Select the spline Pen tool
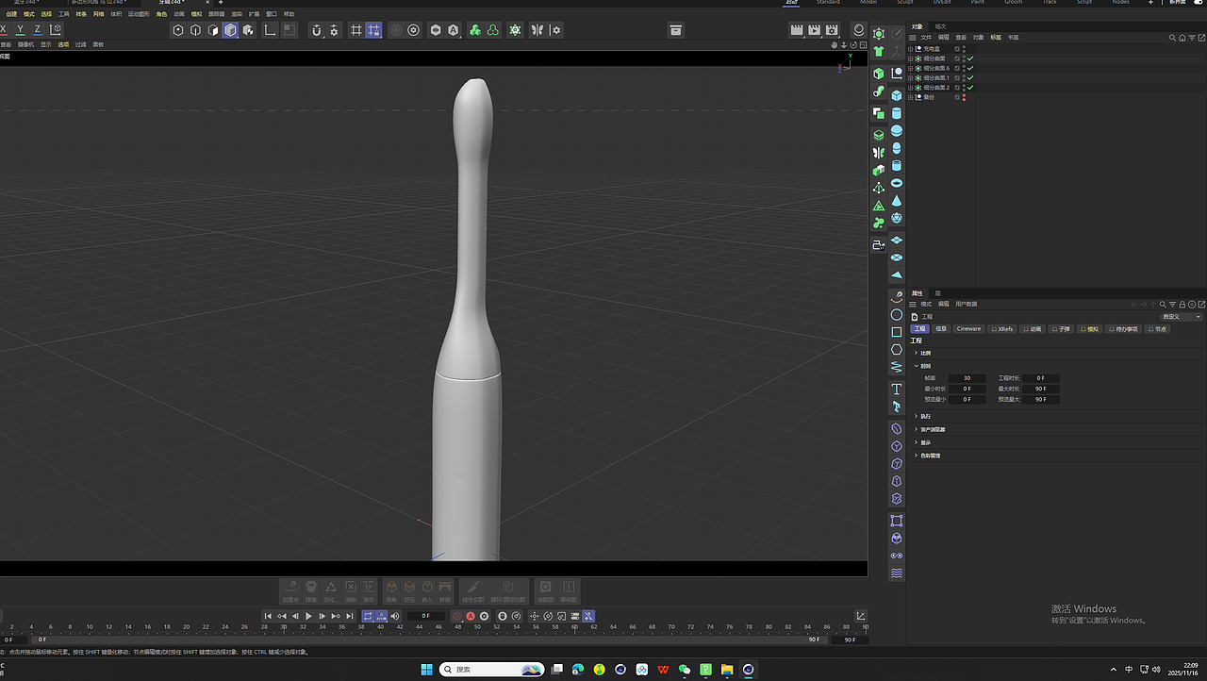Screen dimensions: 1207x681 (897, 297)
